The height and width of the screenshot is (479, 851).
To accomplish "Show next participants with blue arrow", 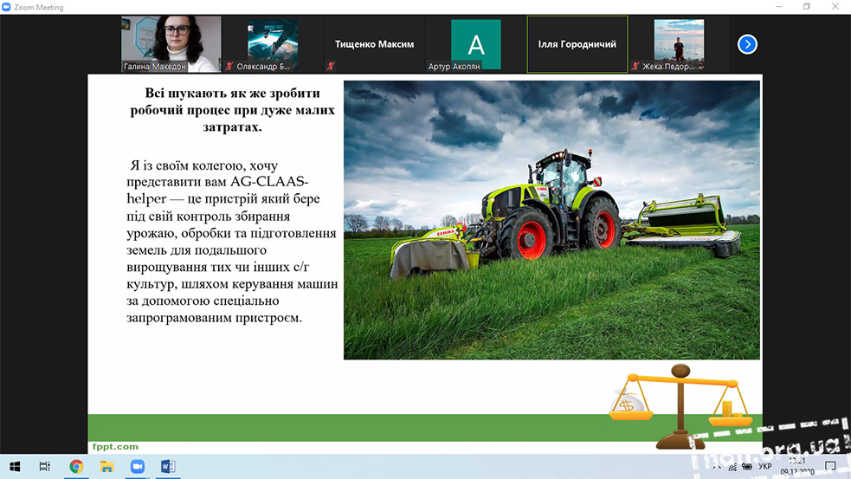I will click(747, 44).
